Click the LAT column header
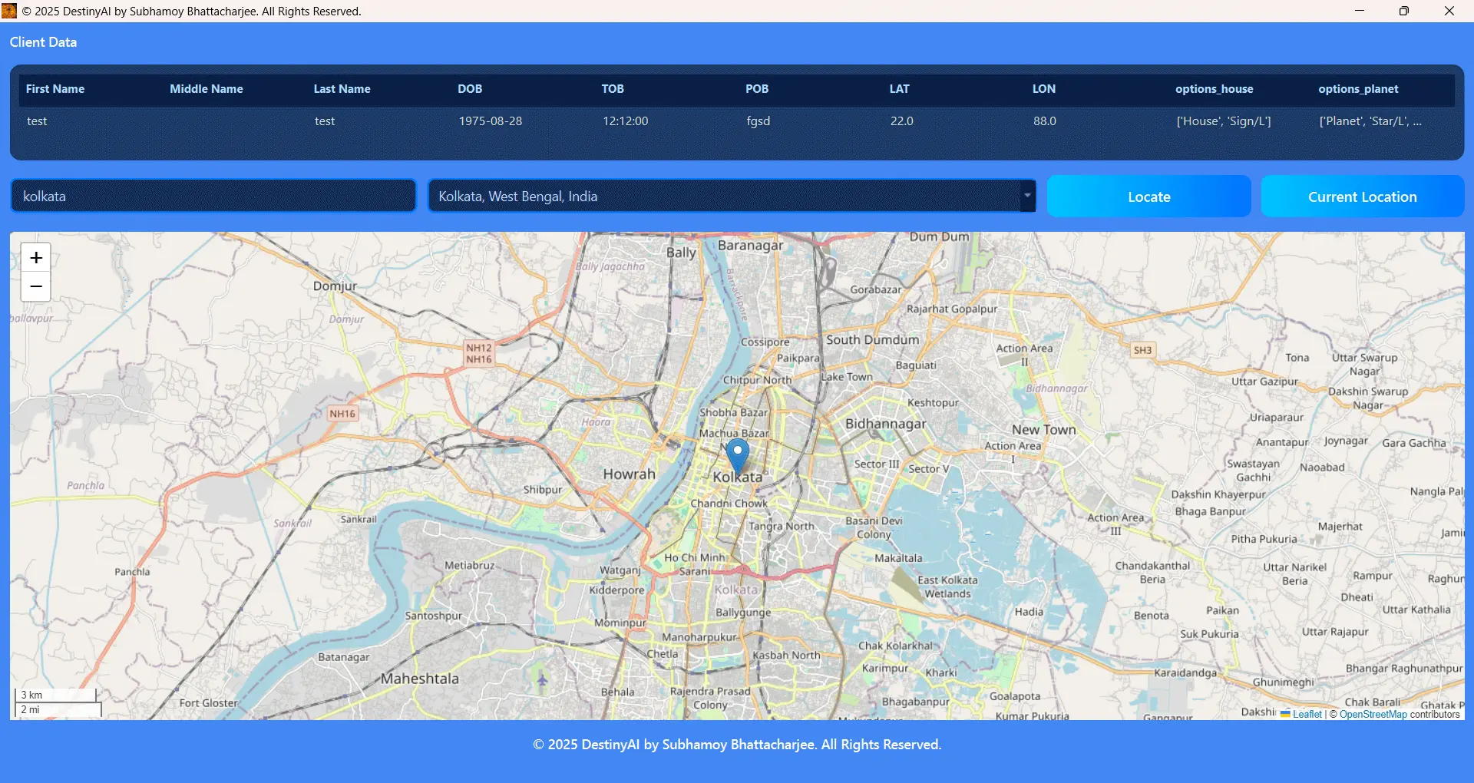Viewport: 1474px width, 783px height. [899, 89]
